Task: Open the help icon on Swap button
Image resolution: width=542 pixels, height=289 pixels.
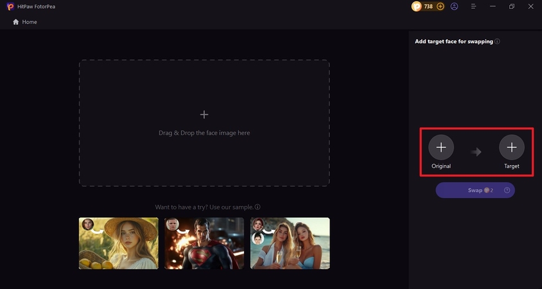Action: pos(507,190)
